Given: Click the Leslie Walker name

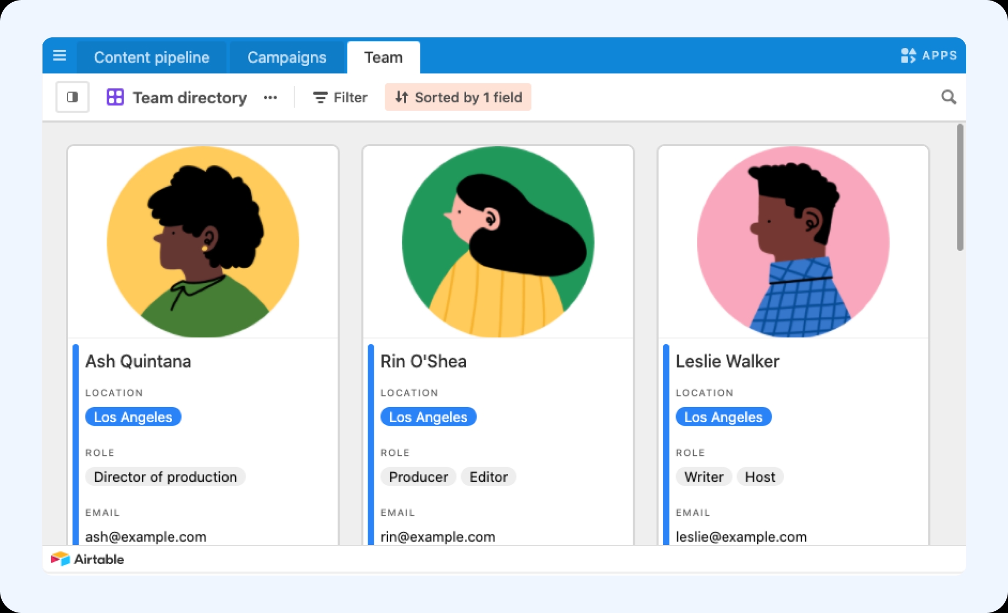Looking at the screenshot, I should tap(728, 361).
